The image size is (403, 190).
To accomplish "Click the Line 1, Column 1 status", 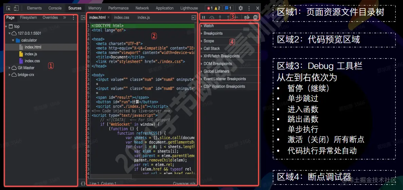I will point(103,184).
